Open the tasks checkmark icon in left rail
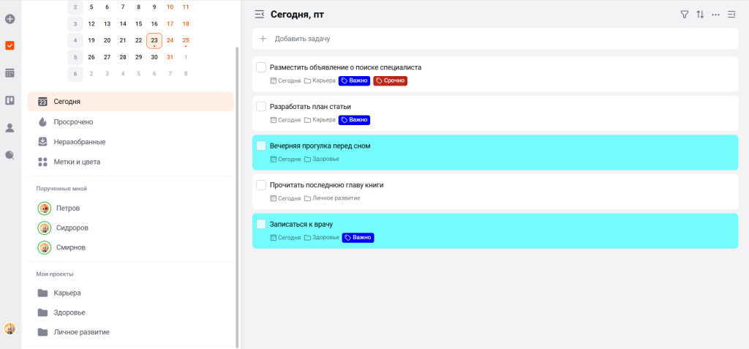Screen dimensions: 749x349 10,45
